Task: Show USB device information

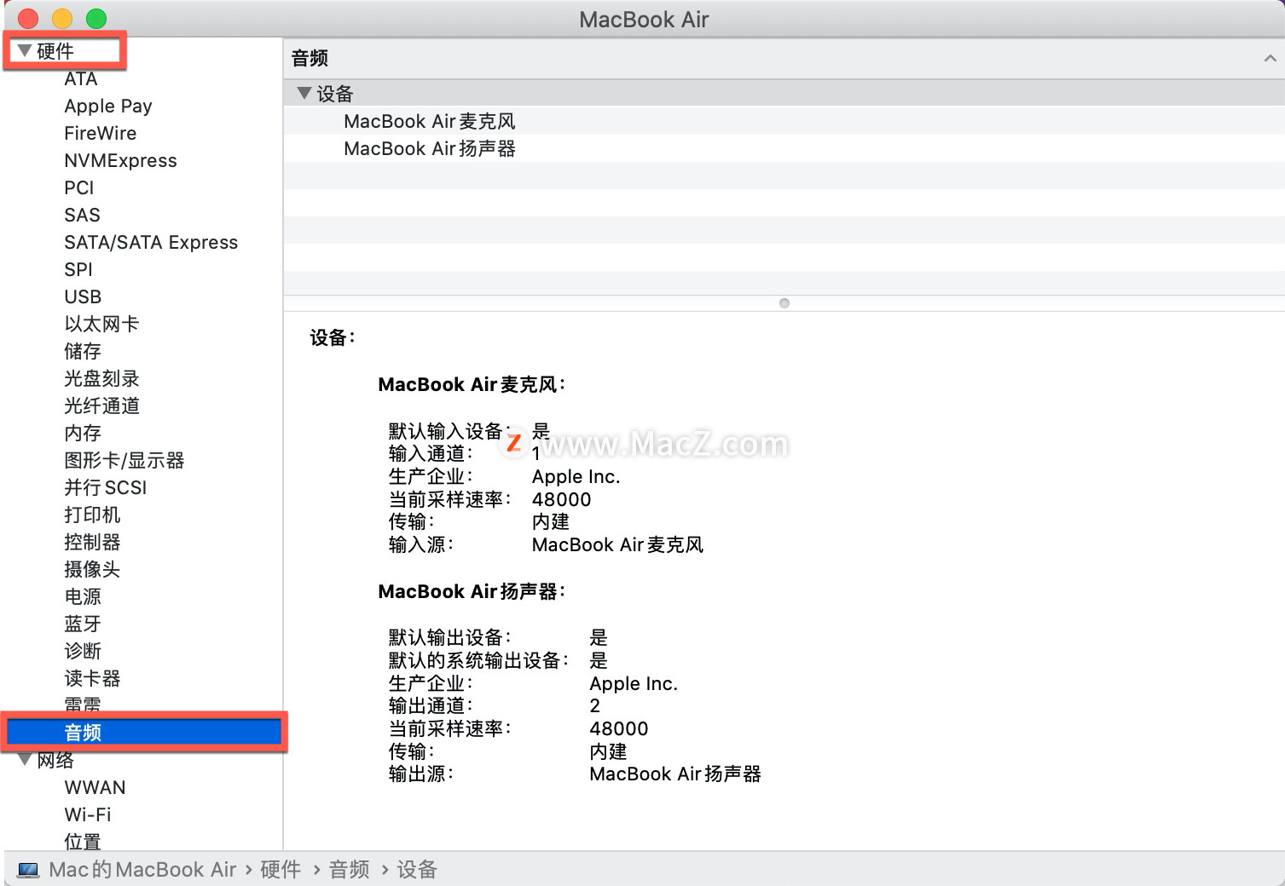Action: click(83, 296)
